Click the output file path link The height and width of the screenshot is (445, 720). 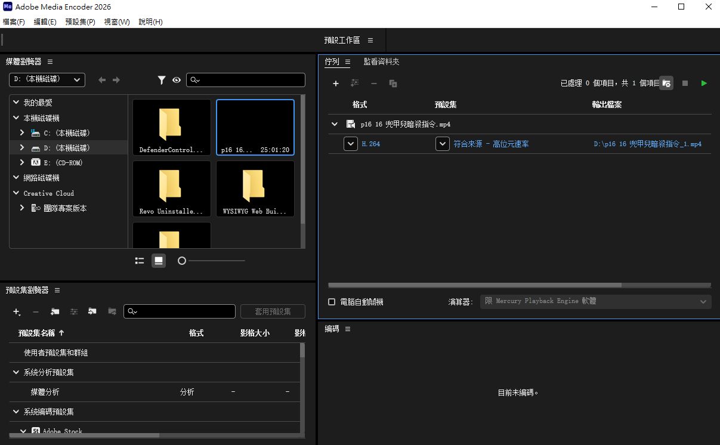(647, 144)
